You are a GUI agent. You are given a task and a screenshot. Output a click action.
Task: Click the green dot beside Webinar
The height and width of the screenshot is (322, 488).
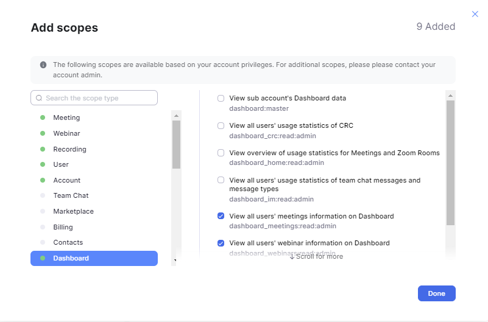(x=43, y=133)
